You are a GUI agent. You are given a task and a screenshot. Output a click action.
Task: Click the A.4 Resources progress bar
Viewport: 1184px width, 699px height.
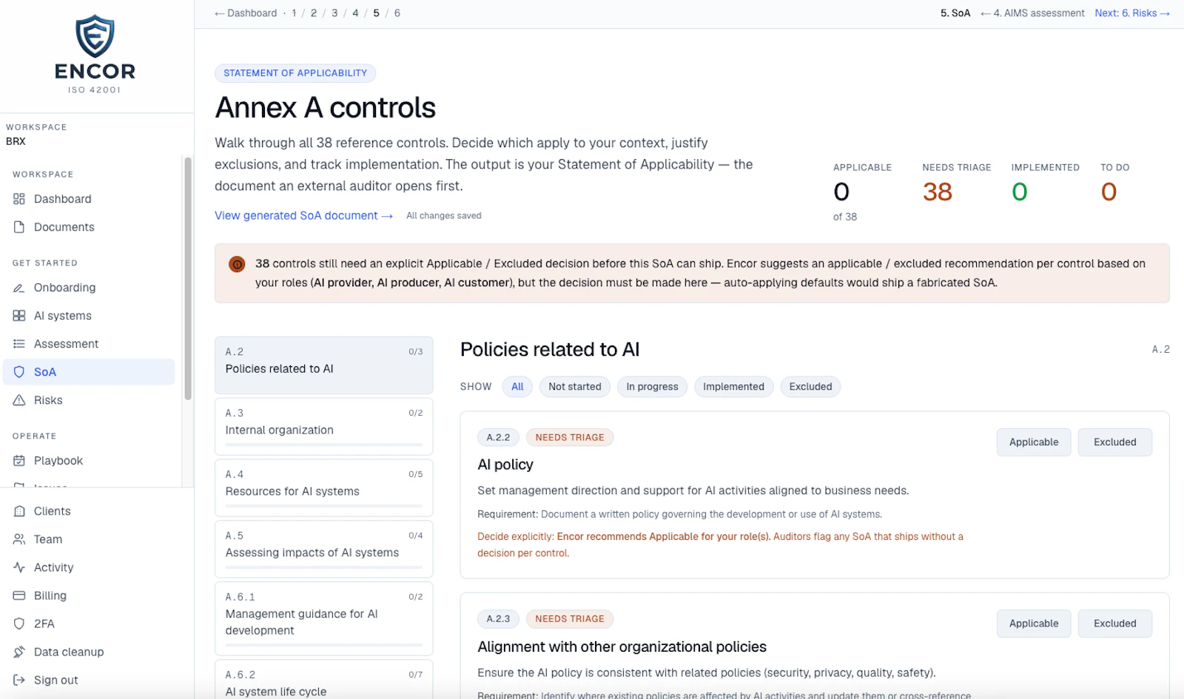(x=323, y=506)
